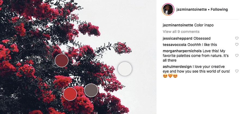Pick the bright red color swatch
This screenshot has height=114, width=245.
[x=70, y=94]
